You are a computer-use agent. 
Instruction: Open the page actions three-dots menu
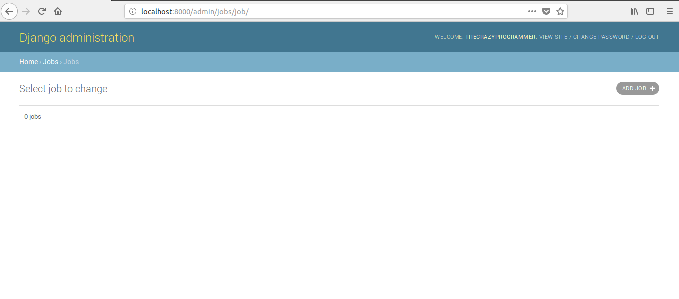(x=532, y=11)
